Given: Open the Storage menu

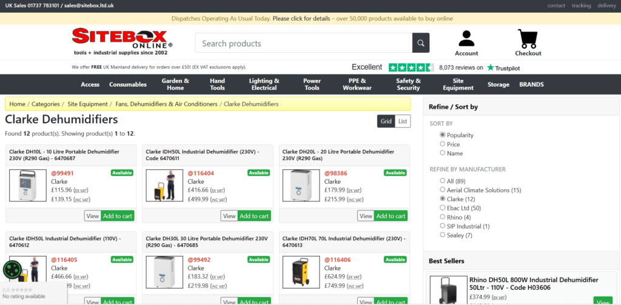Looking at the screenshot, I should (x=498, y=84).
